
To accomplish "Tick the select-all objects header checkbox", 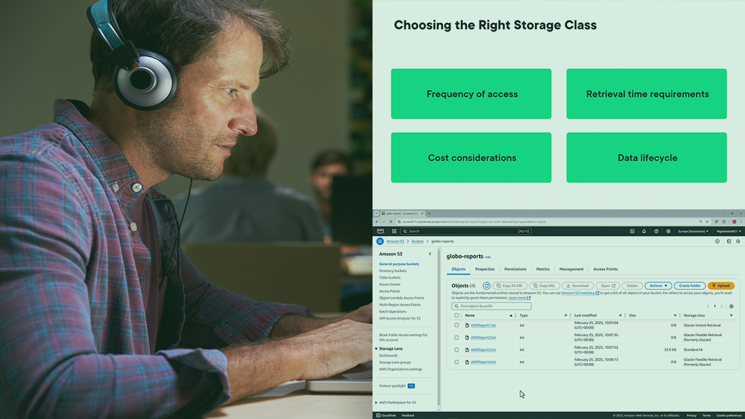I will pos(456,315).
